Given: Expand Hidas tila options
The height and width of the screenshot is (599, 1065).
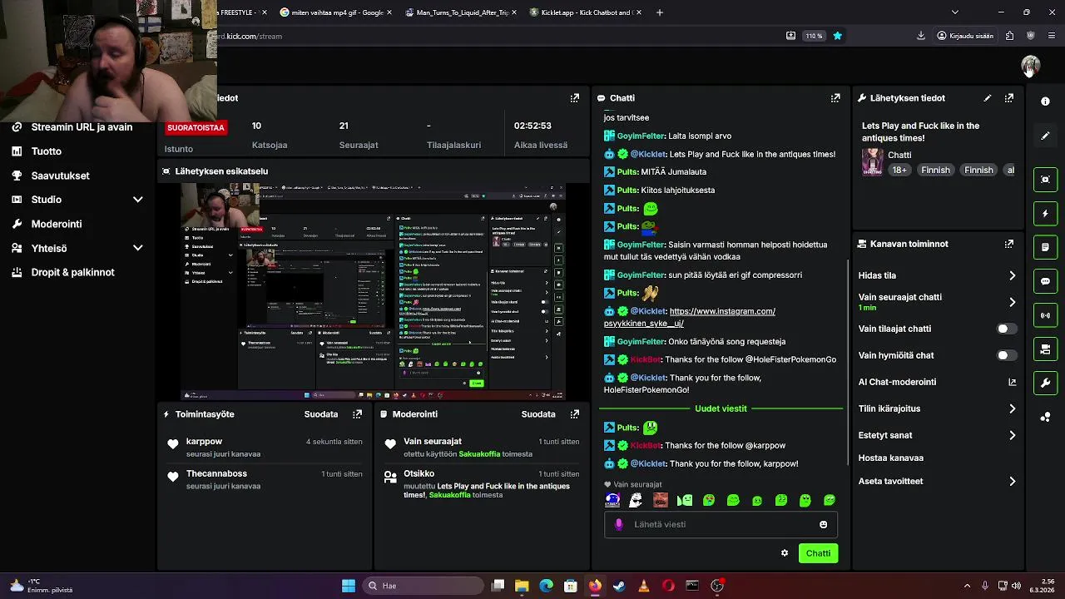Looking at the screenshot, I should click(x=1013, y=275).
